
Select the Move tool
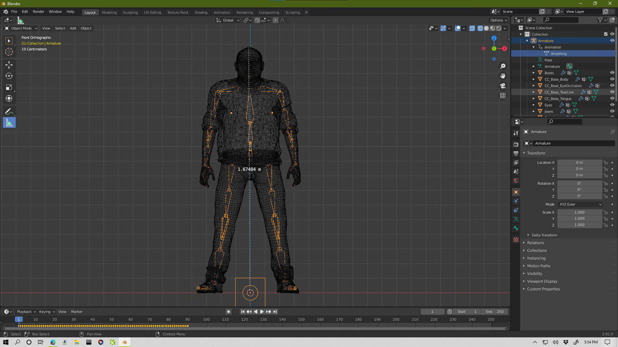tap(9, 65)
